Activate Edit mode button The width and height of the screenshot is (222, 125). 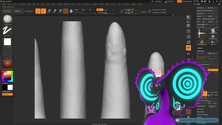point(38,11)
